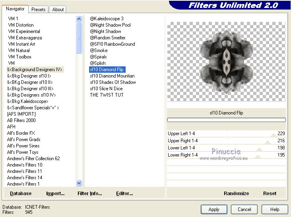
Task: Select &<Bkg Designer sf10 III> category
Action: (30, 89)
